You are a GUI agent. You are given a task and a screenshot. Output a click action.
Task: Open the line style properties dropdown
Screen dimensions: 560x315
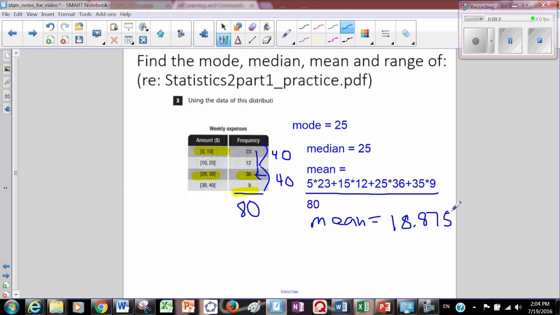[x=386, y=34]
